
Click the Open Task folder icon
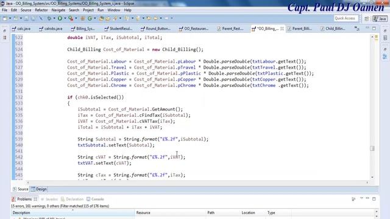point(108,18)
